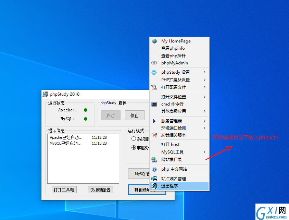Click the 停止 button

coord(135,115)
